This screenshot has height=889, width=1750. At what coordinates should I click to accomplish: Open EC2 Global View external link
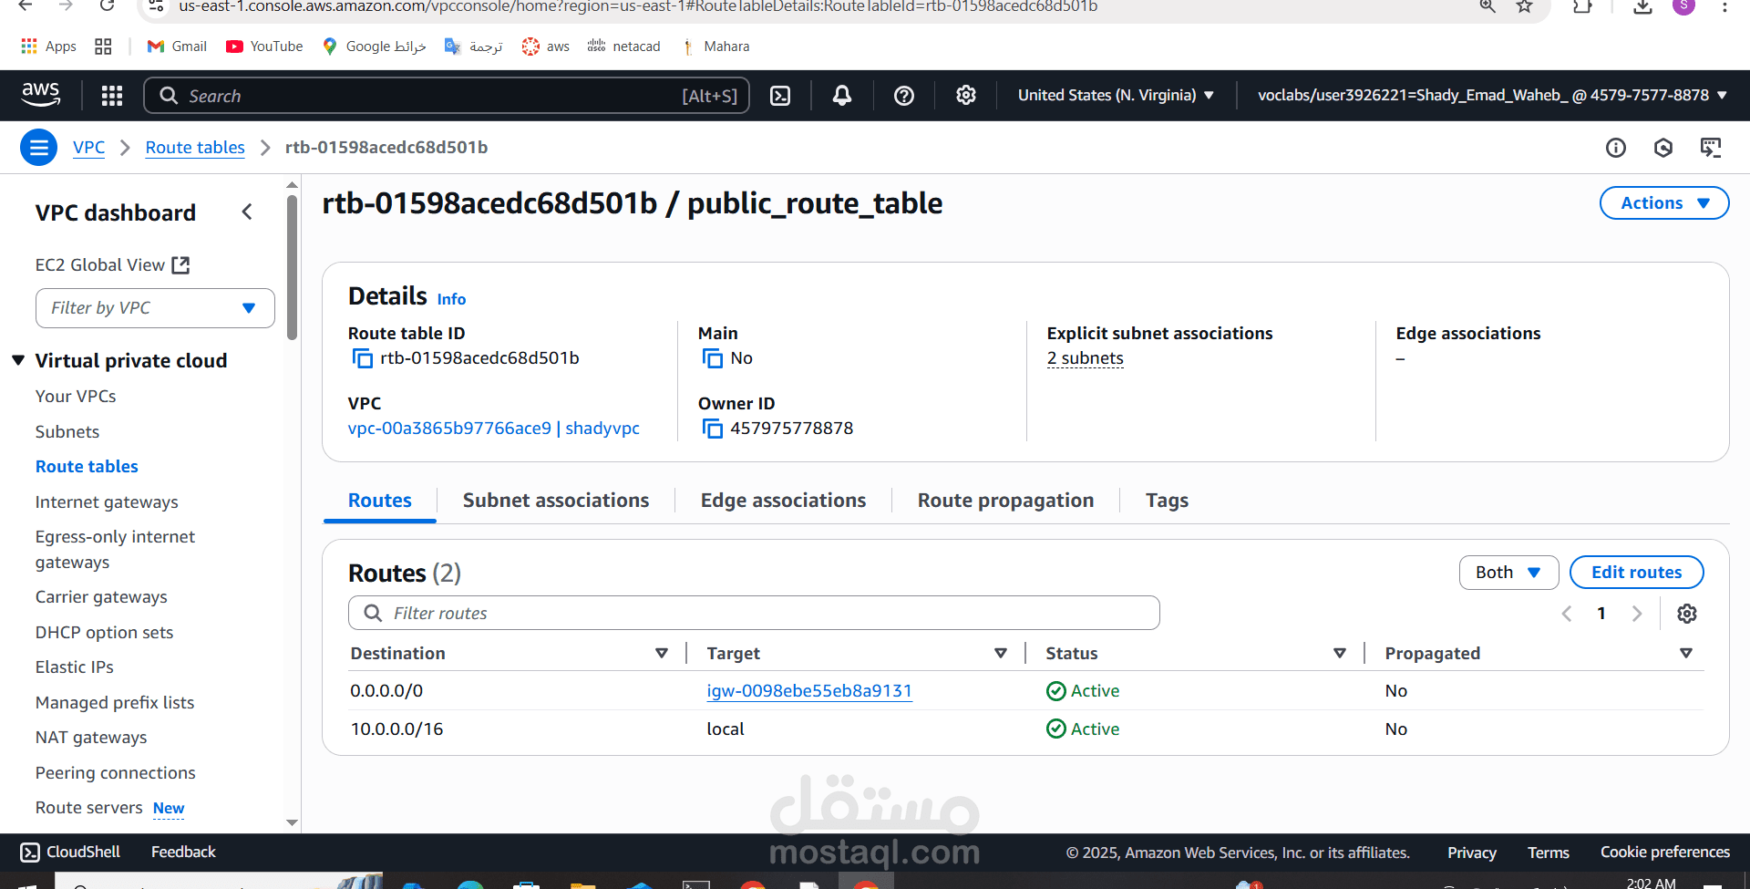(x=112, y=265)
